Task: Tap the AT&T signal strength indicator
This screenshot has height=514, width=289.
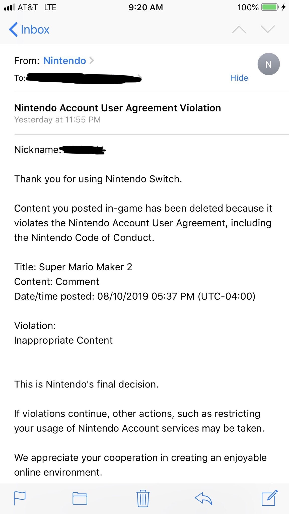Action: coord(9,8)
